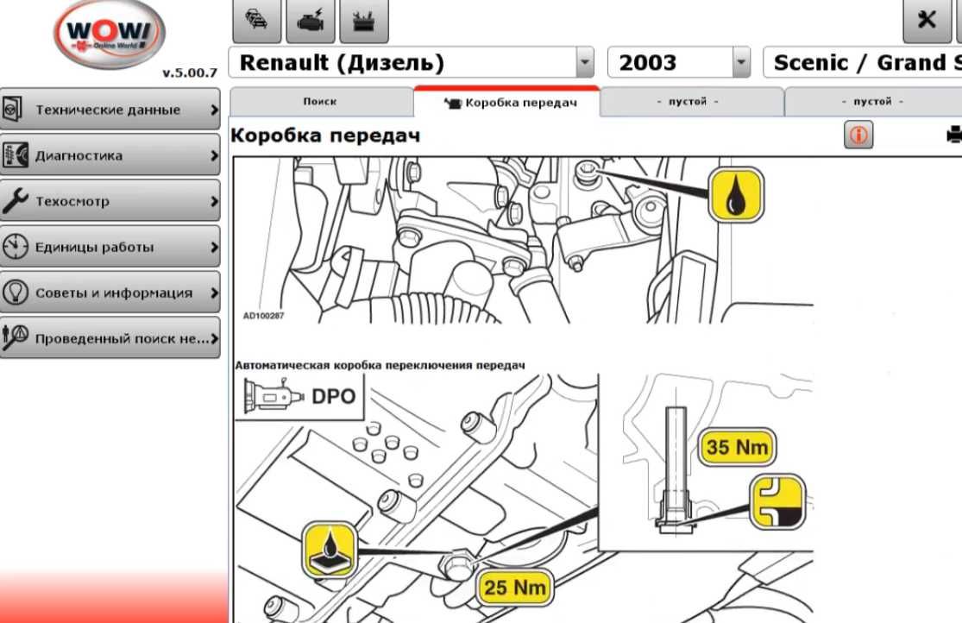Click the clock icon beside Единицы работы
Screen dimensions: 962x623
coord(15,247)
